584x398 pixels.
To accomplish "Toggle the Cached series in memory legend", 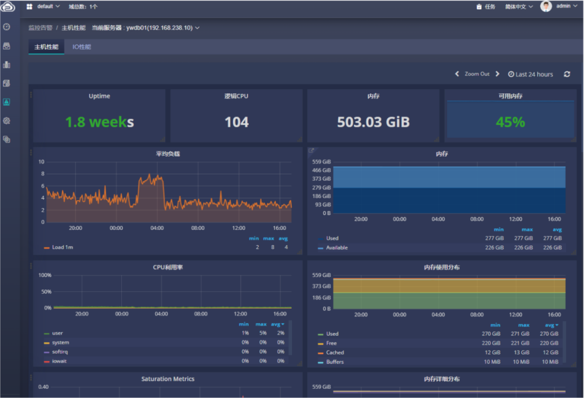I will click(x=335, y=353).
